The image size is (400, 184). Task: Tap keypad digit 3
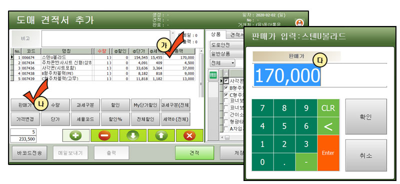click(x=306, y=144)
